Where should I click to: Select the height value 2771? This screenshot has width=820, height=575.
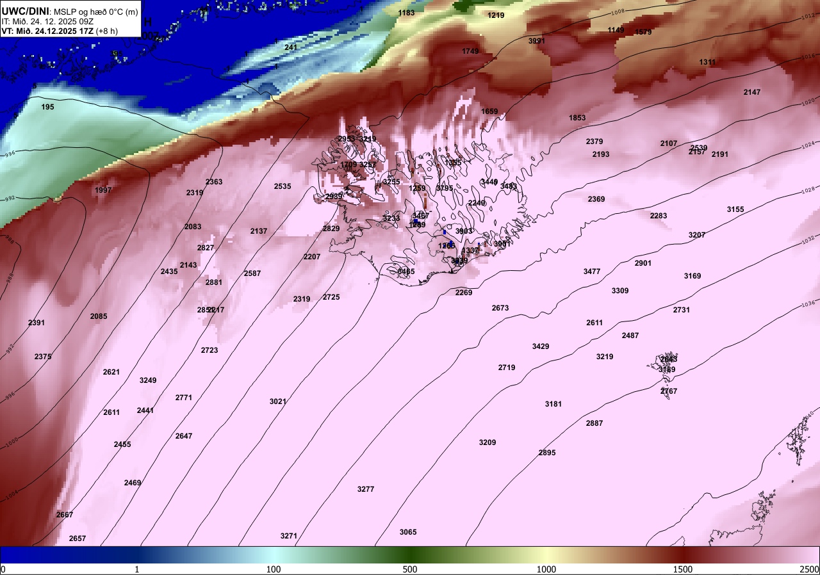pyautogui.click(x=184, y=398)
